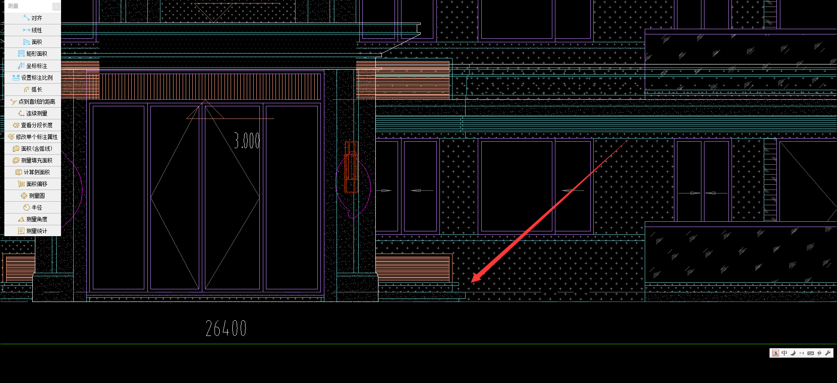Choose 面积(含弧线) area with arcs tool

point(33,149)
